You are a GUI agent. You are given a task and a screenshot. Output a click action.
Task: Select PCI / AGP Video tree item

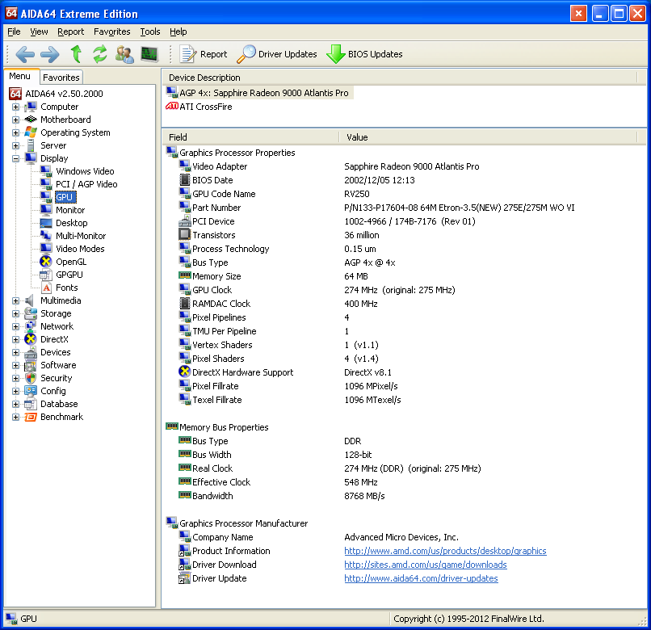86,184
